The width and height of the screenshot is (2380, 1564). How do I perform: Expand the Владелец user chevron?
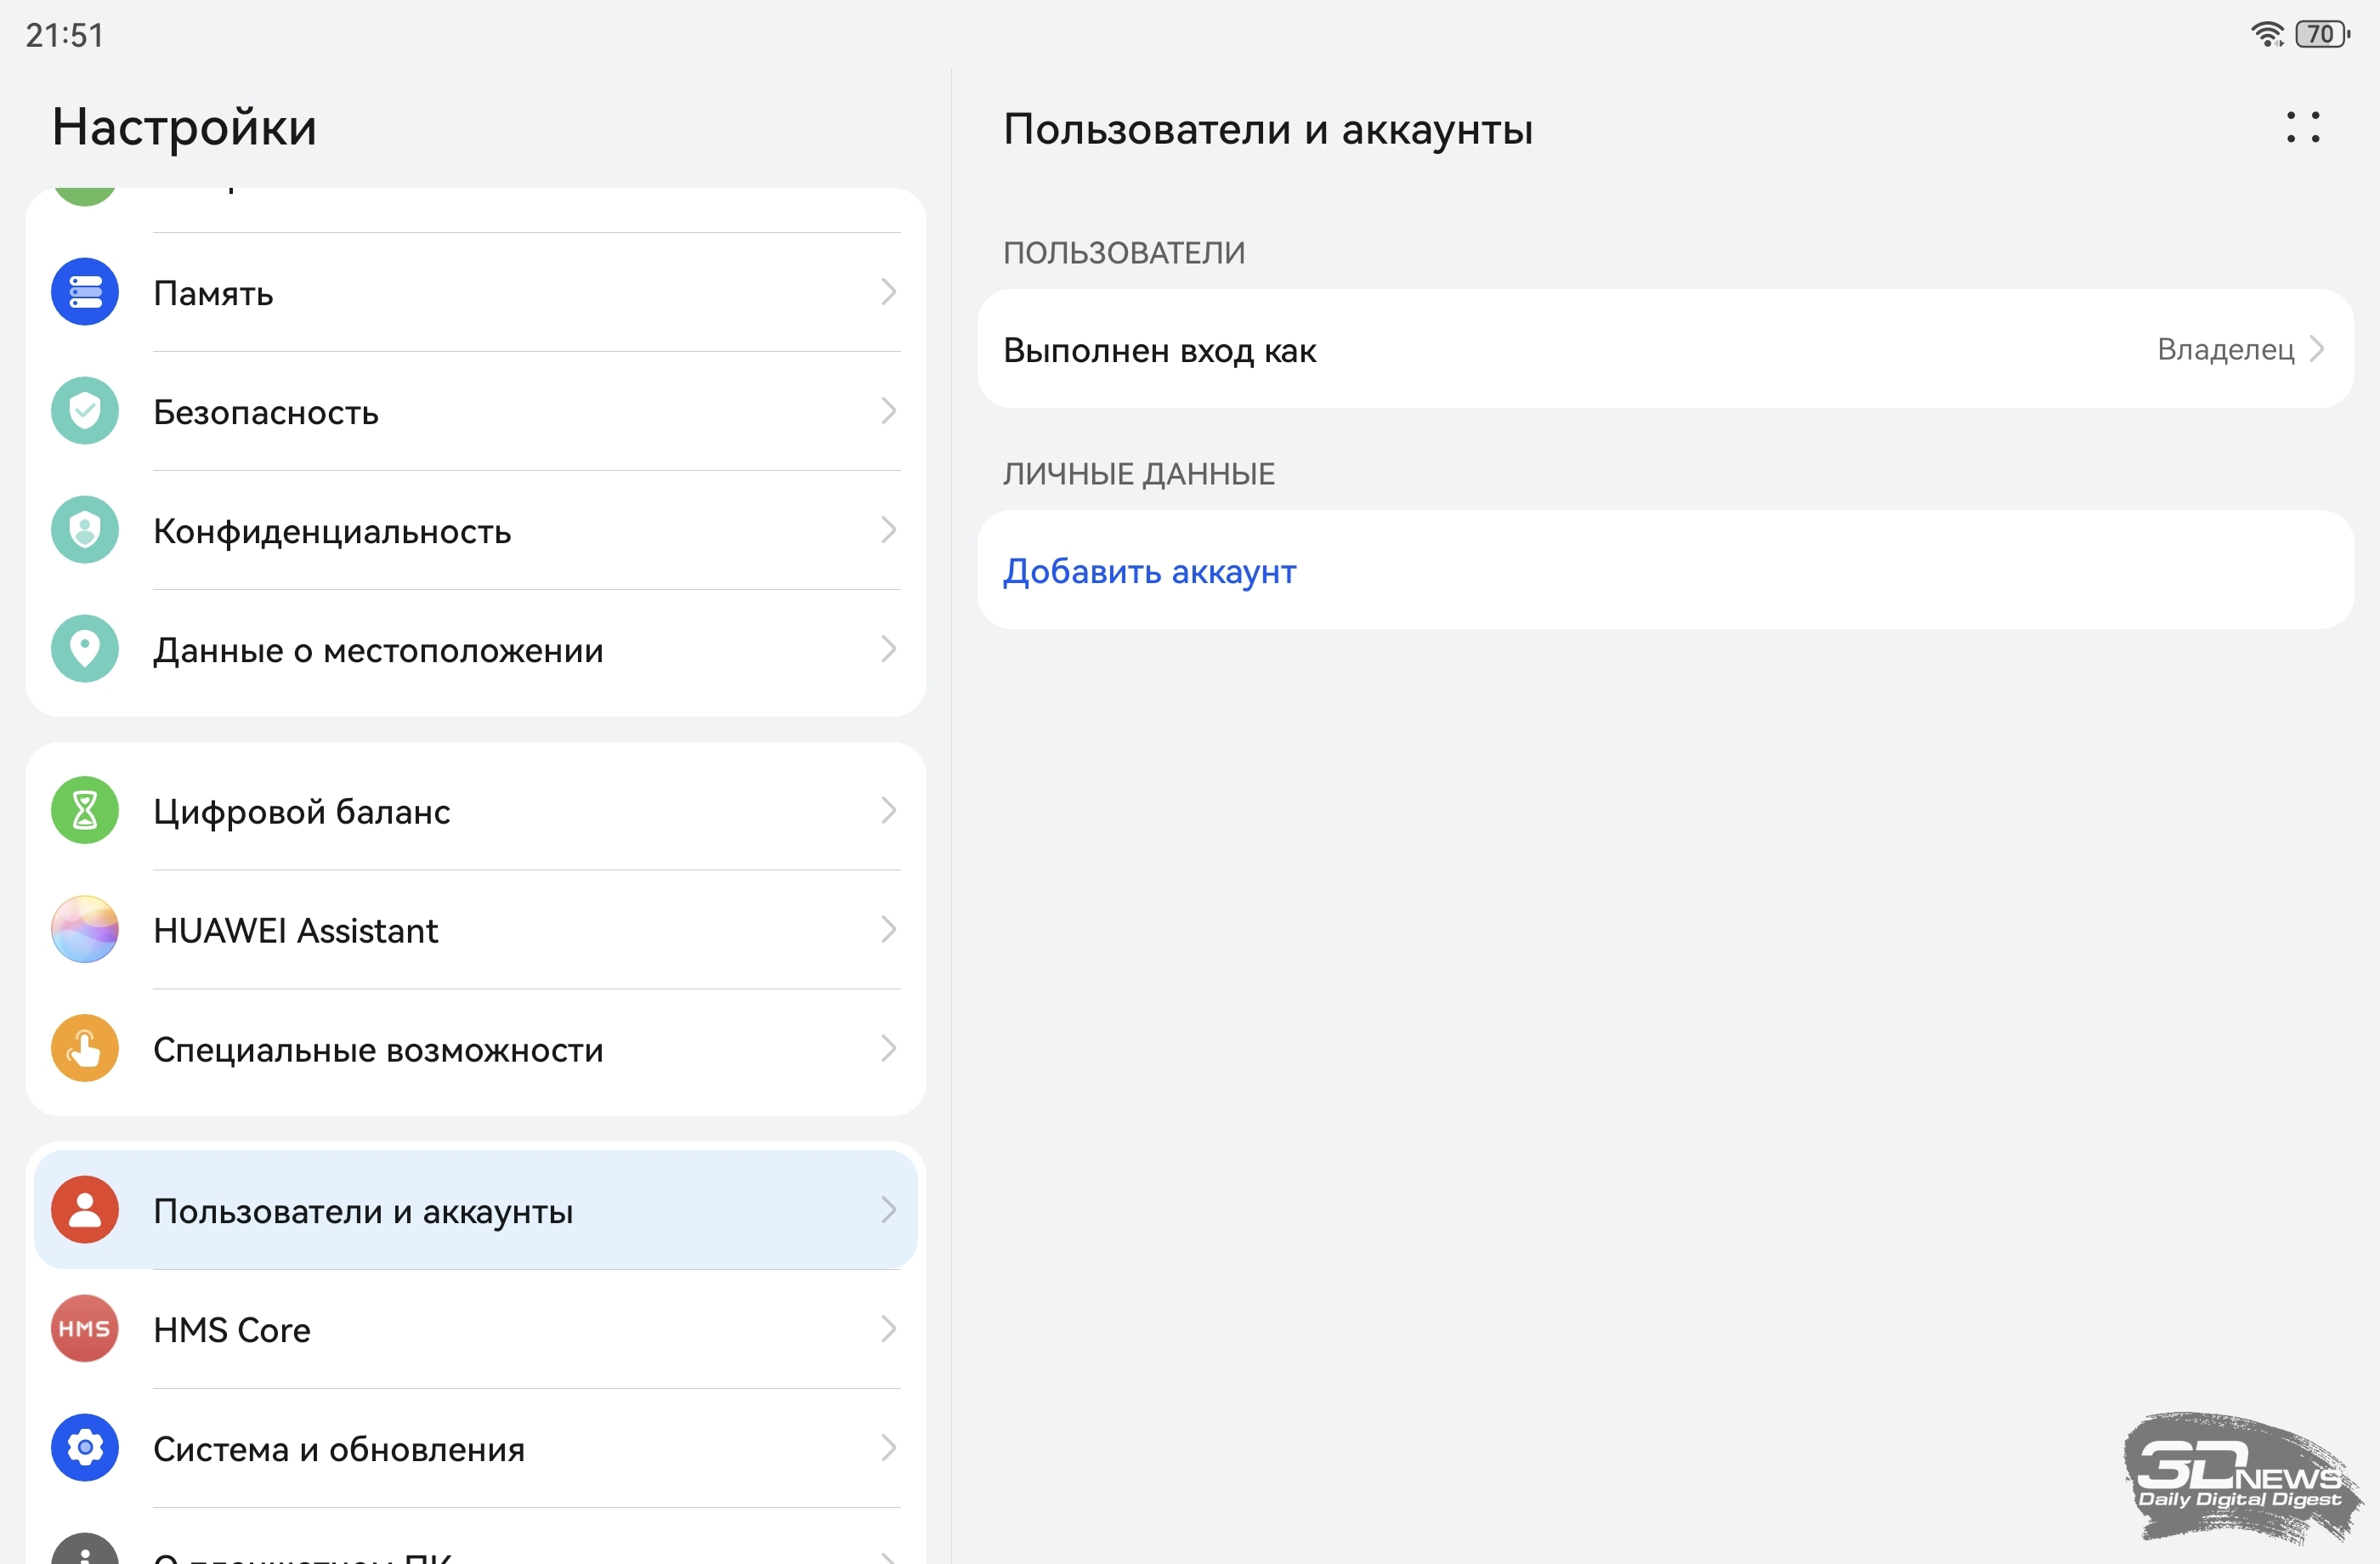click(x=2316, y=349)
